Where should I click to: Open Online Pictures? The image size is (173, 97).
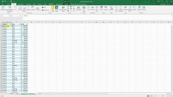pyautogui.click(x=24, y=9)
